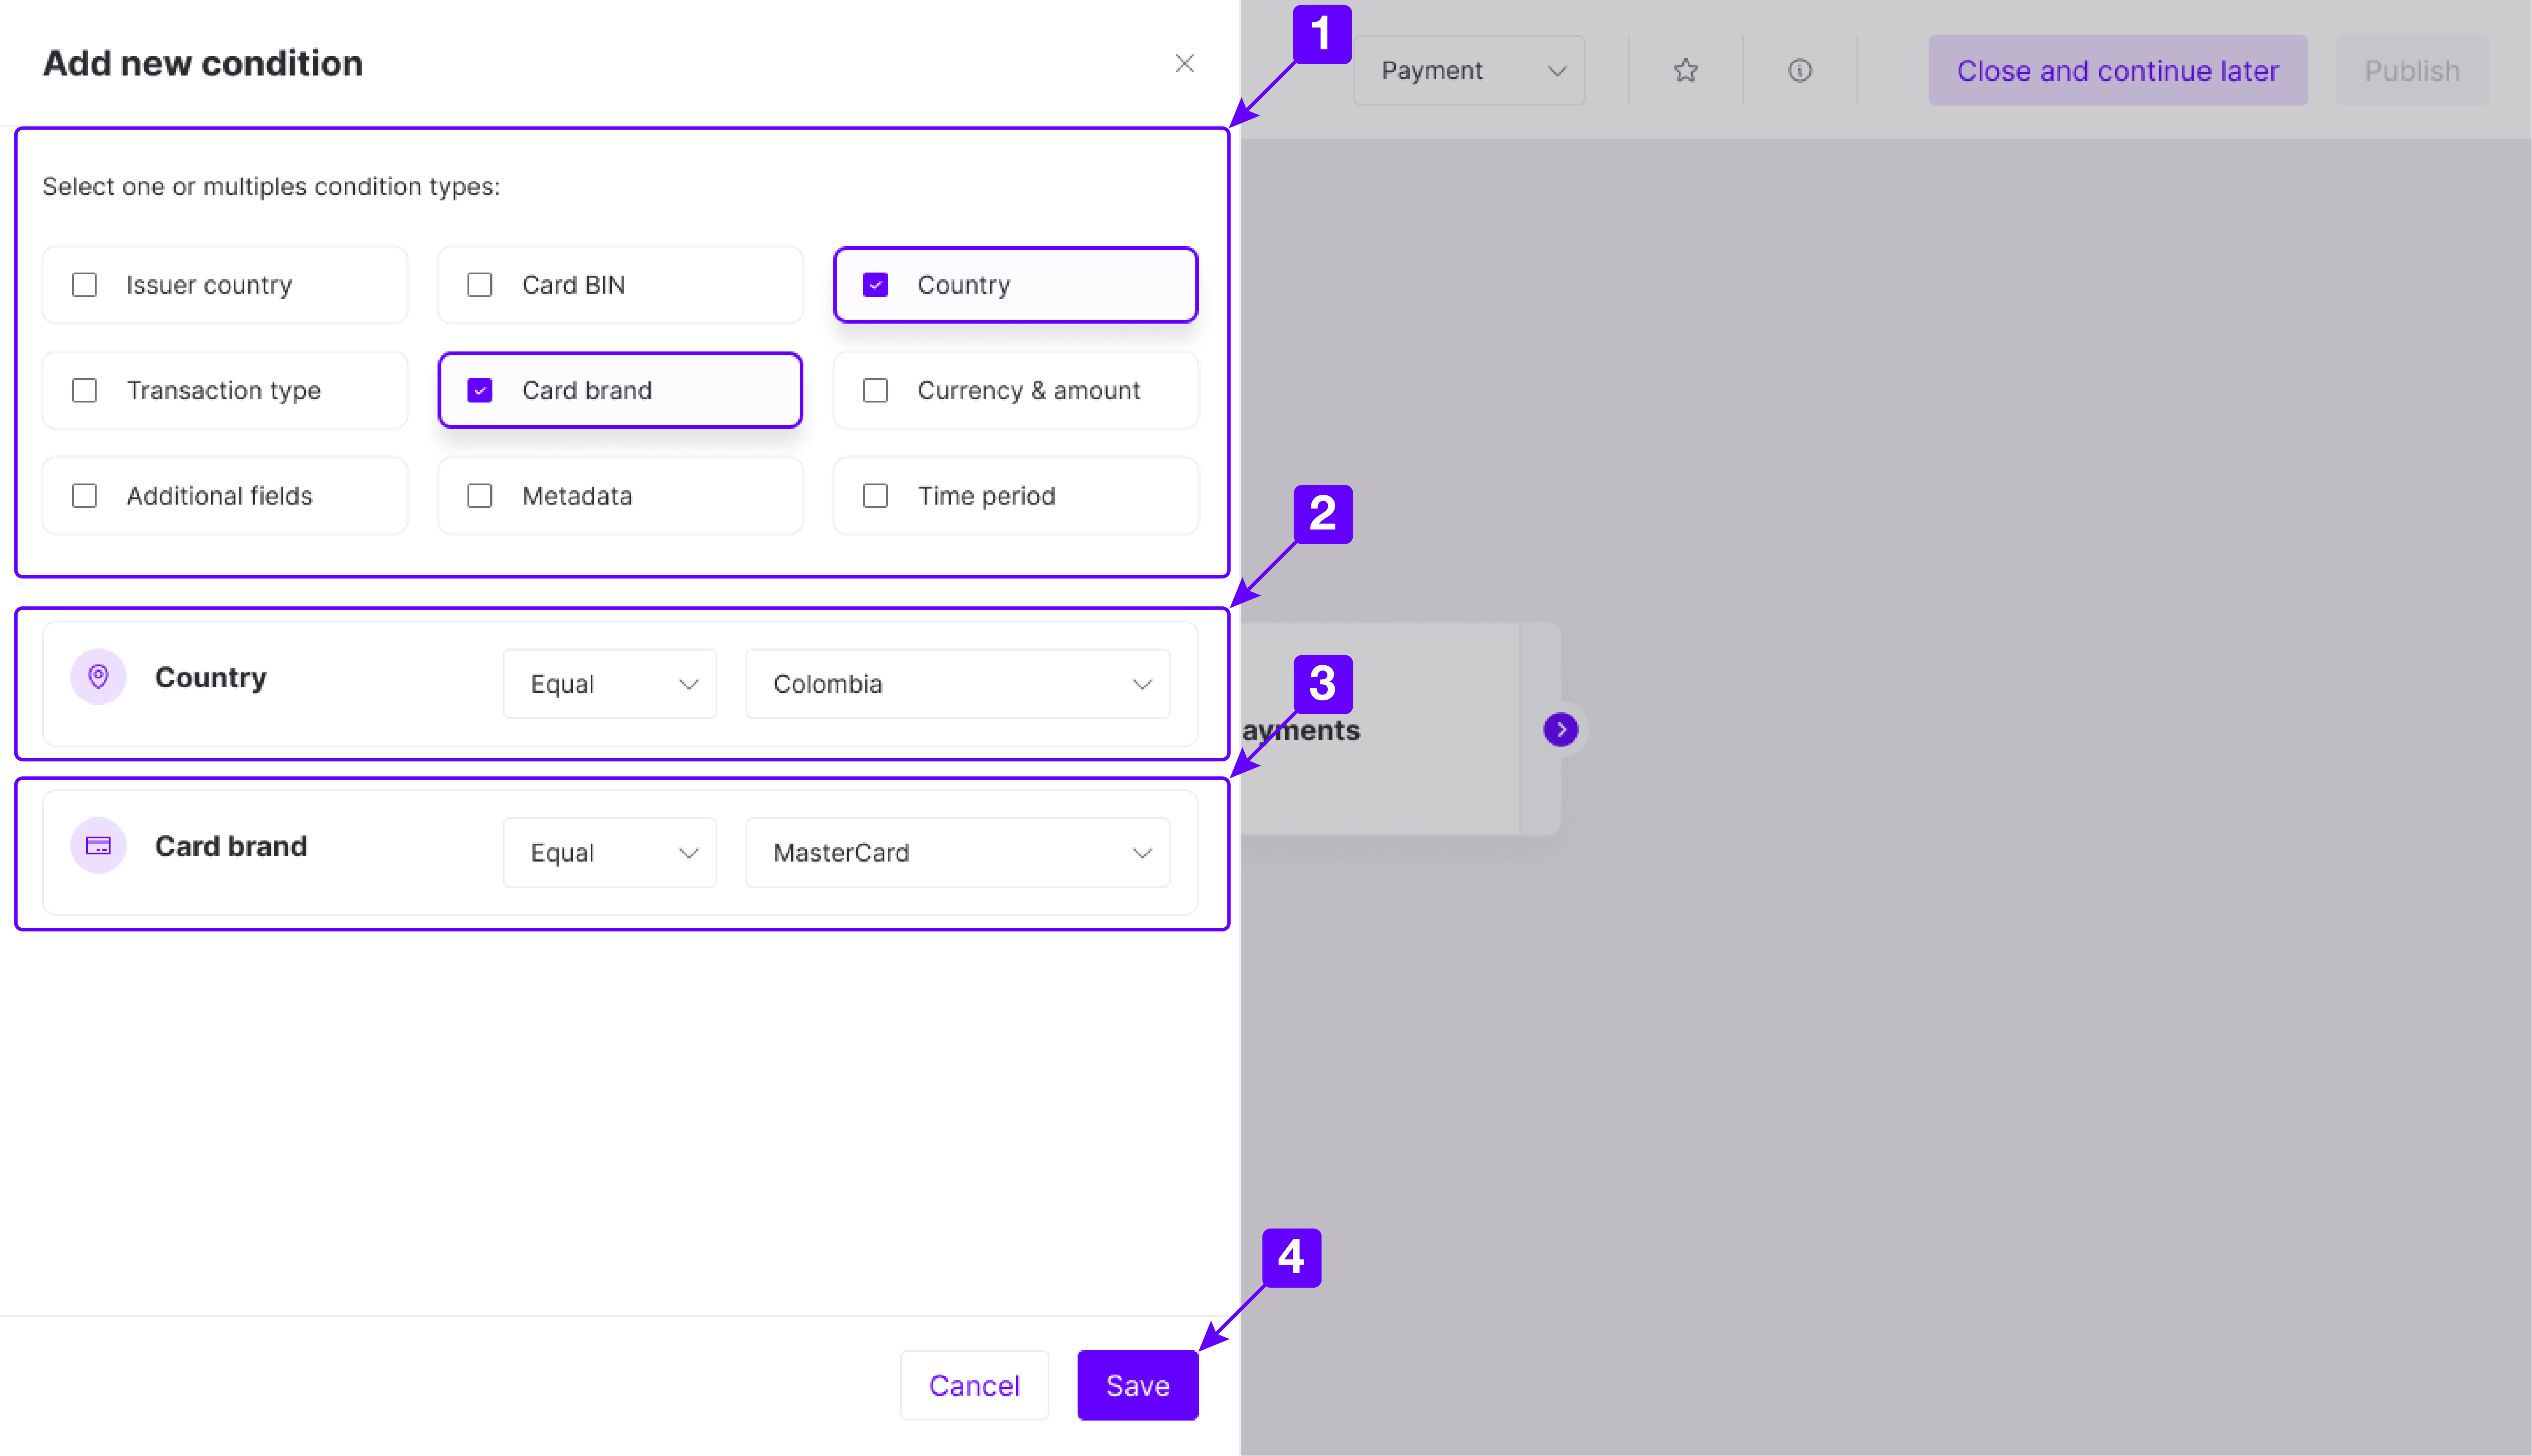Click the star favorite icon
2532x1456 pixels.
(x=1685, y=70)
